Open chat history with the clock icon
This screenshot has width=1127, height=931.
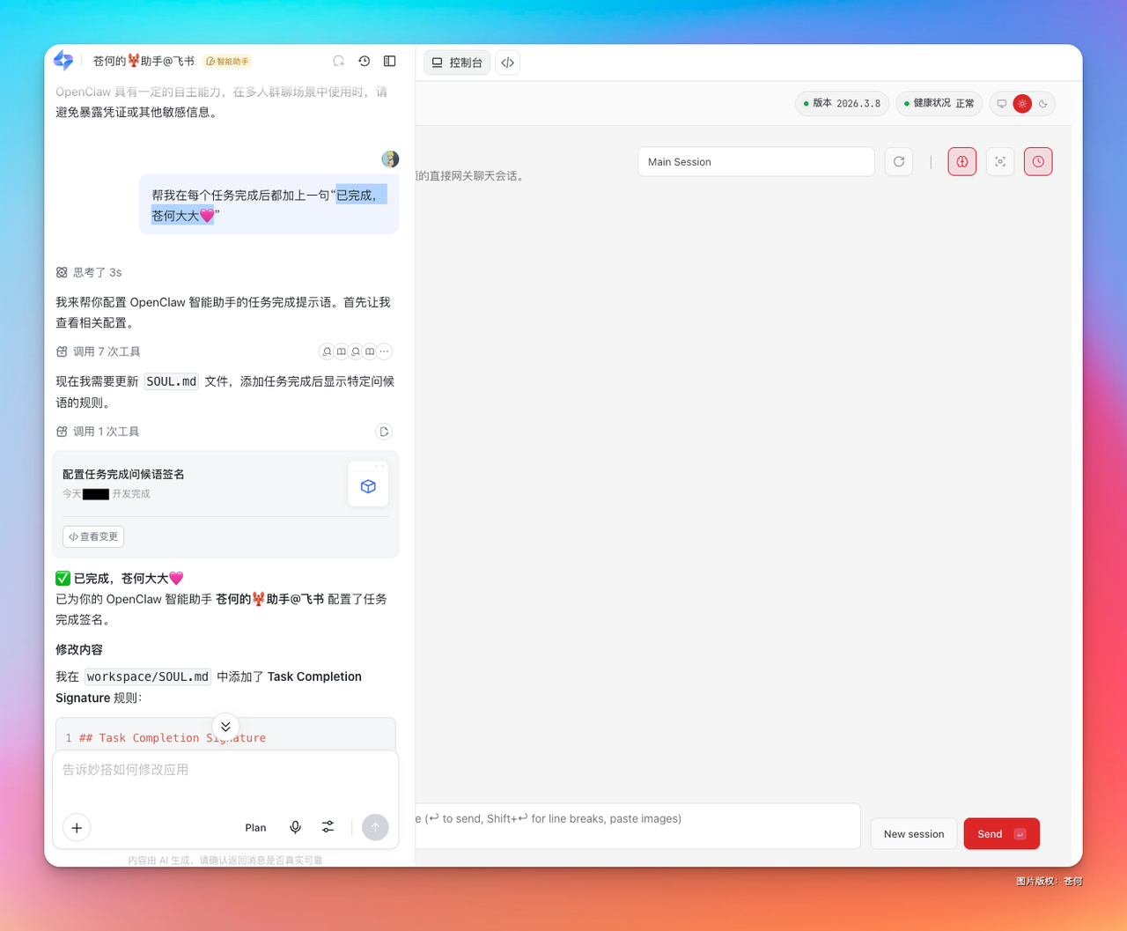[365, 62]
